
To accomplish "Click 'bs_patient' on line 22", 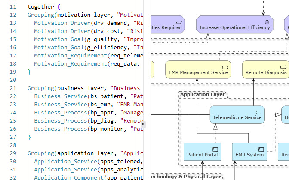I will tap(107, 96).
